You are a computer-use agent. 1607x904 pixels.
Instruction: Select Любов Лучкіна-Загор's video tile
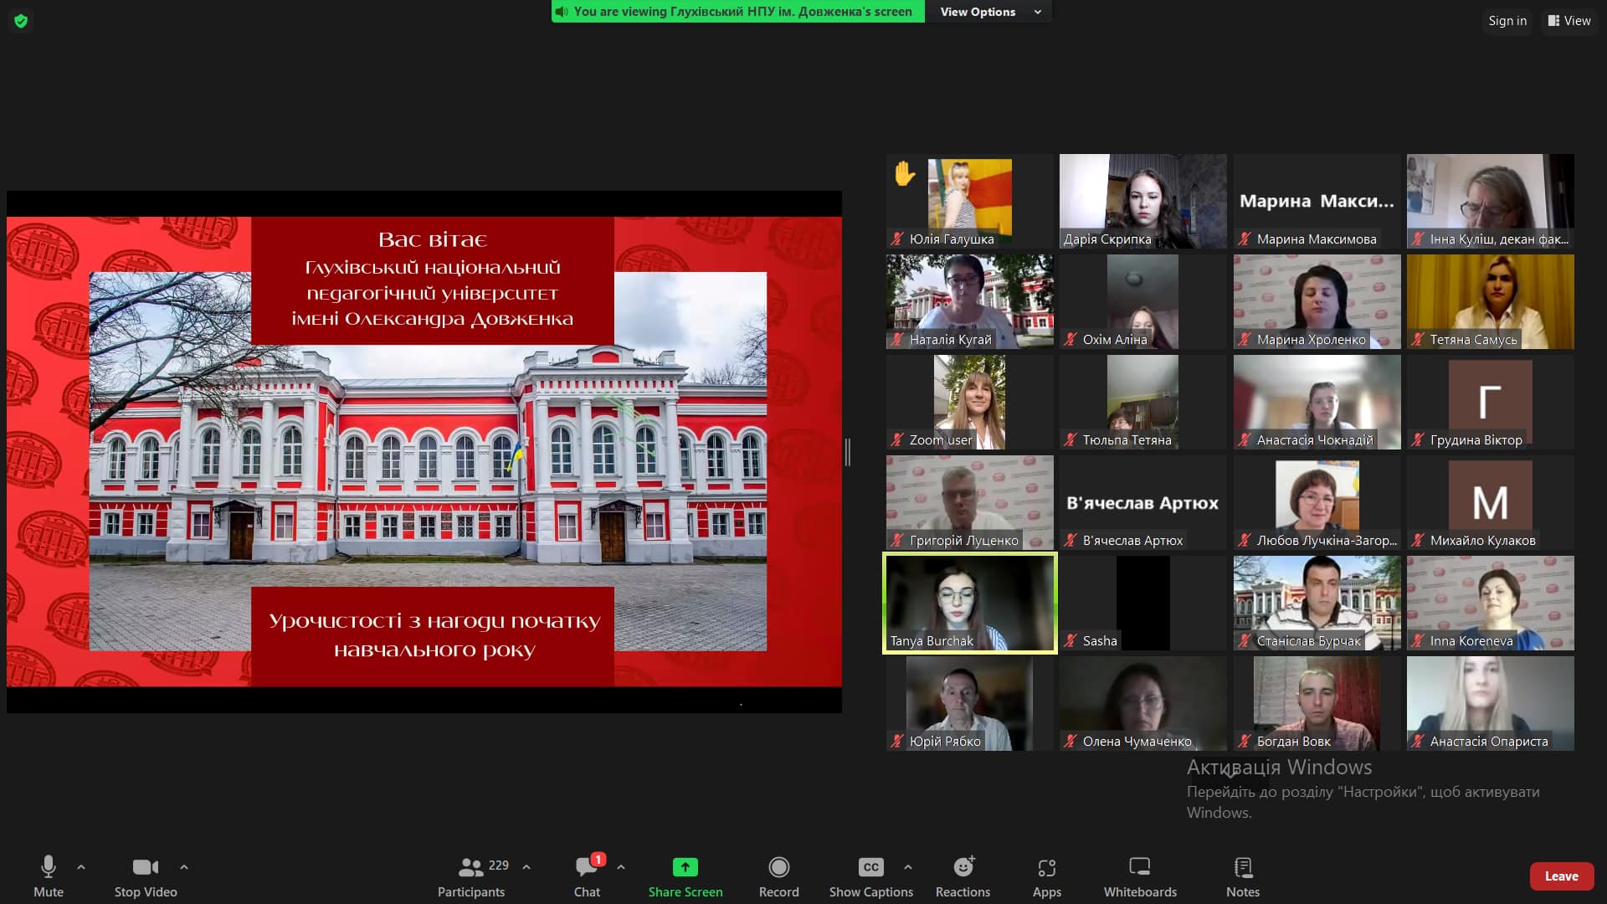(1317, 502)
